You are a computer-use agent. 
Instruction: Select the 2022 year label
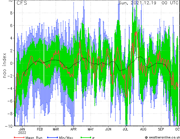coord(22,133)
